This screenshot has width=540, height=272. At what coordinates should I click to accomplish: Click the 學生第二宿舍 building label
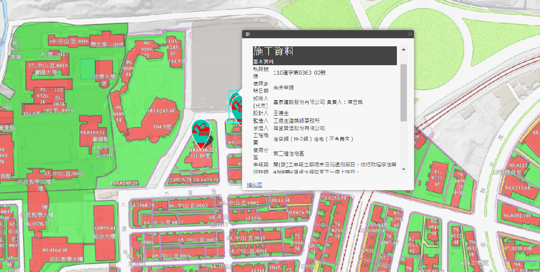tap(107, 44)
